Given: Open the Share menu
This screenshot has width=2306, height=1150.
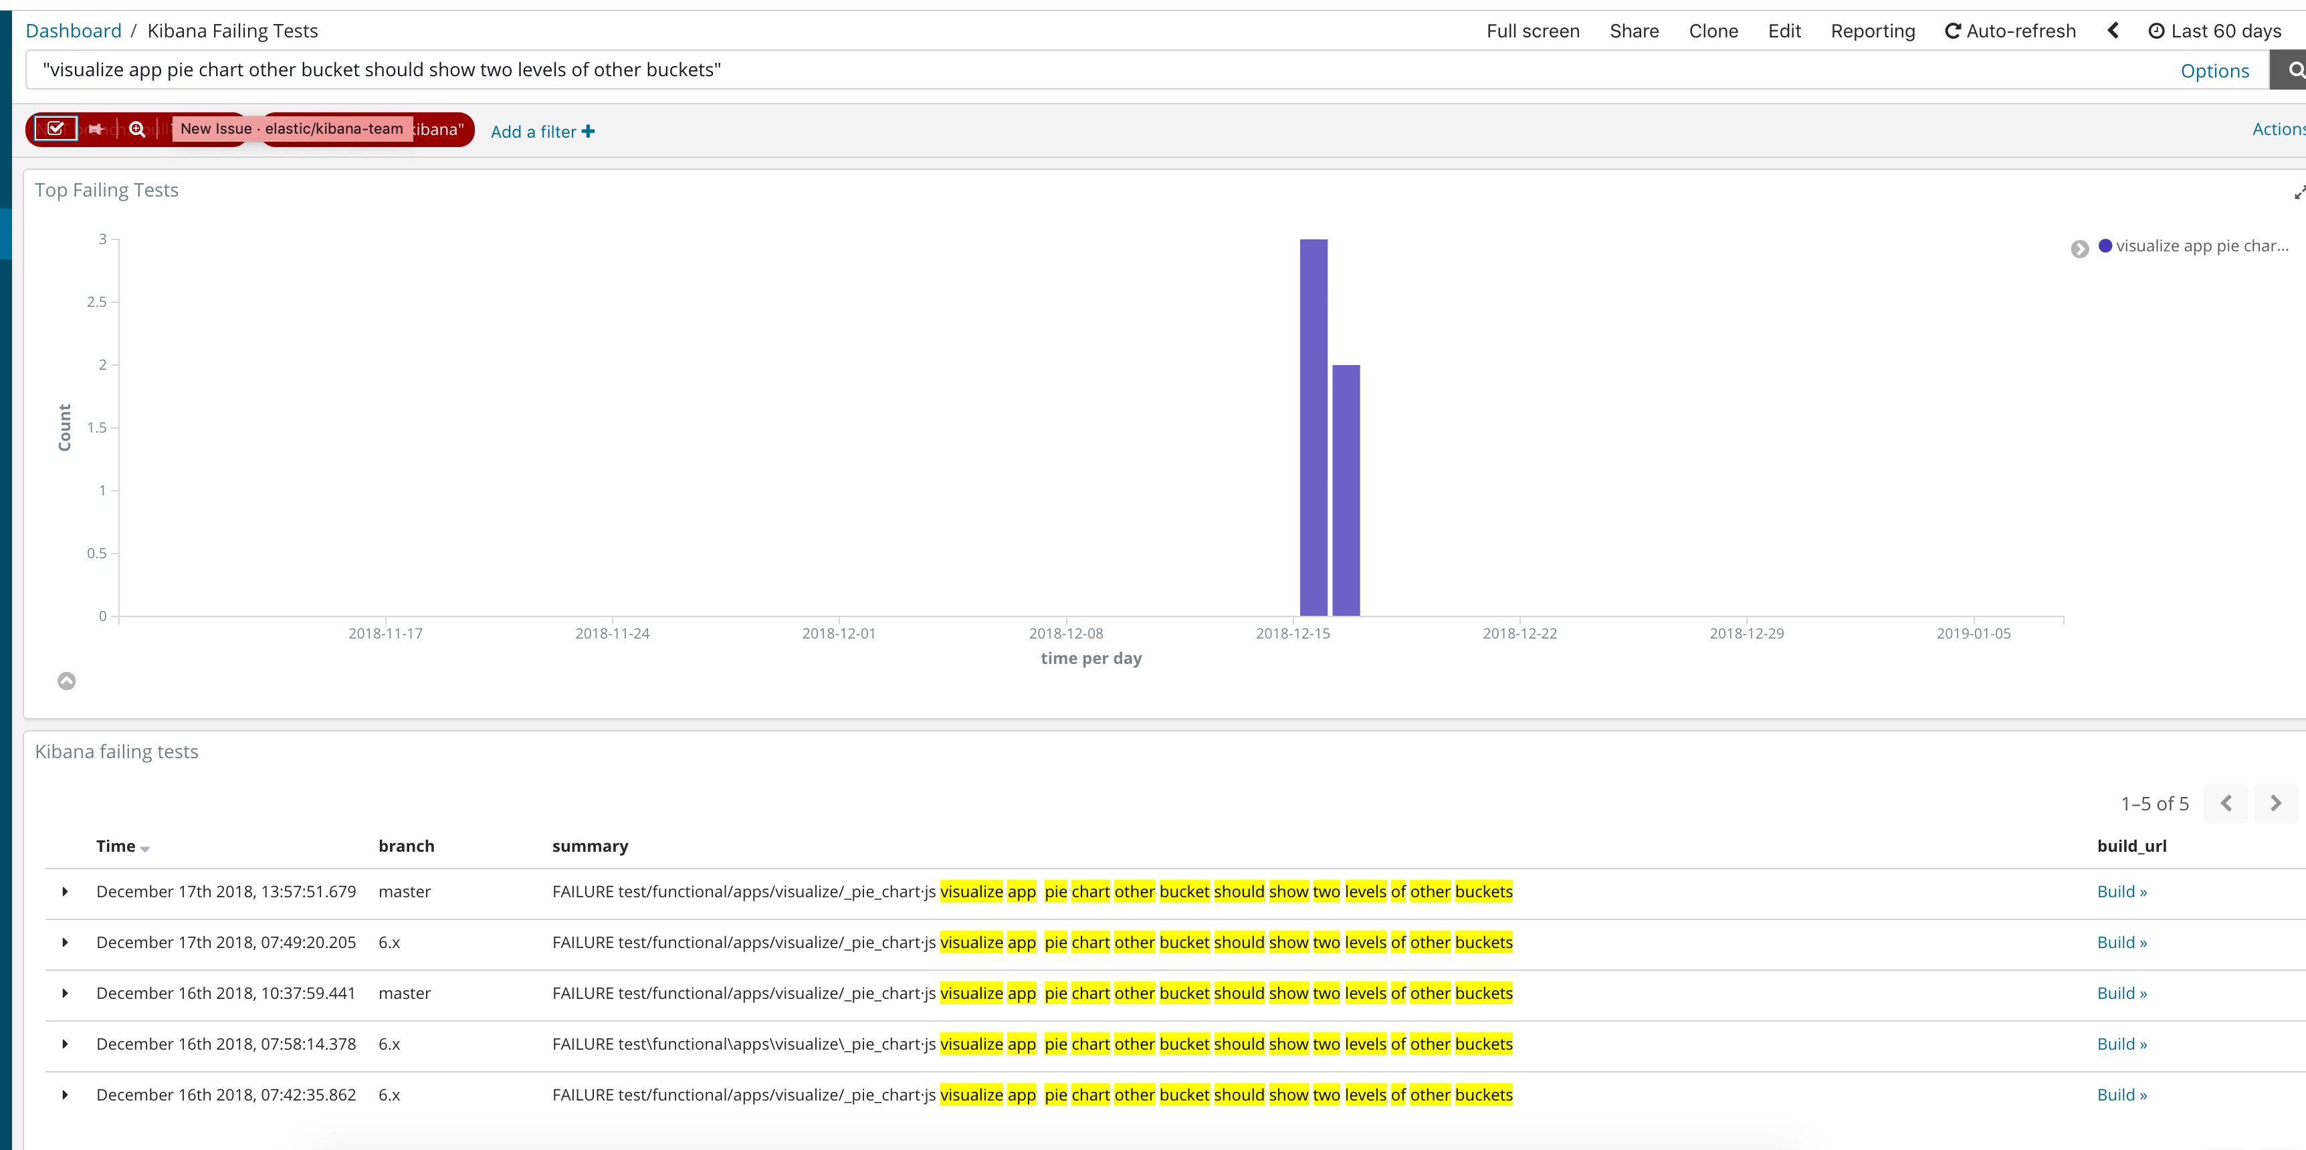Looking at the screenshot, I should tap(1634, 31).
